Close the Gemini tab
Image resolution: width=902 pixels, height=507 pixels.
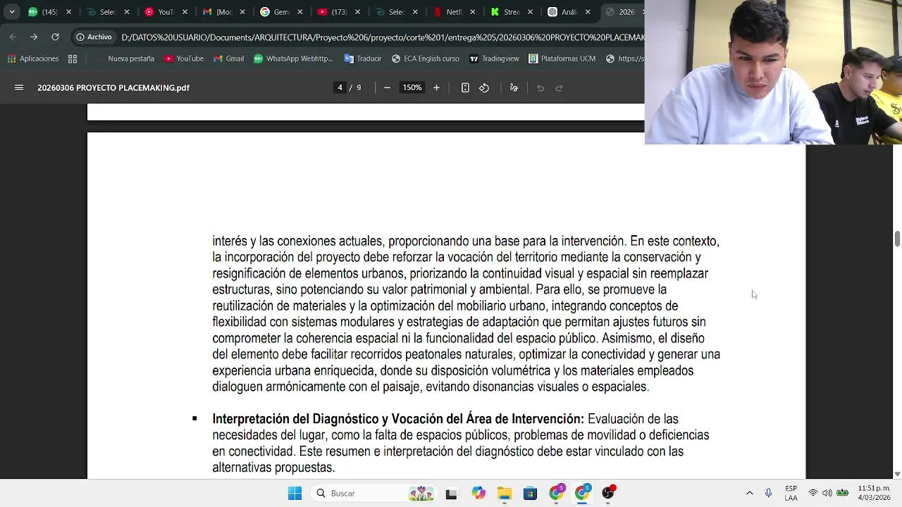pyautogui.click(x=299, y=12)
